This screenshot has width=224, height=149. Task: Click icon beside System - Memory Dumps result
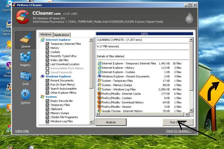(x=99, y=85)
